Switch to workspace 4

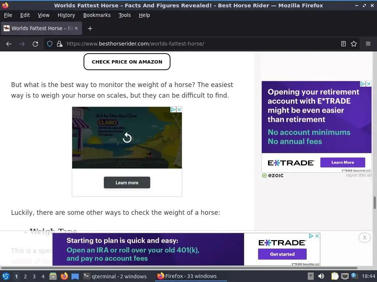click(x=43, y=276)
